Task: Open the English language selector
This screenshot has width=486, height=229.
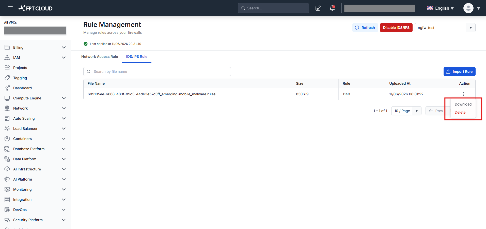Action: point(440,8)
